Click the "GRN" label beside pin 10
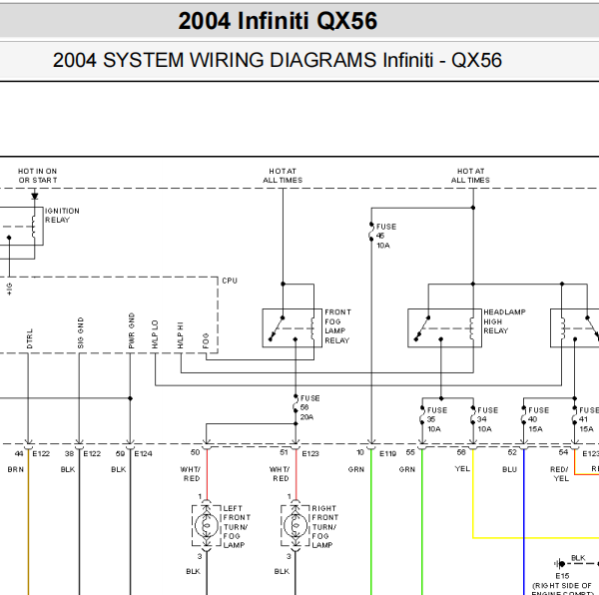The width and height of the screenshot is (599, 595). (x=356, y=470)
